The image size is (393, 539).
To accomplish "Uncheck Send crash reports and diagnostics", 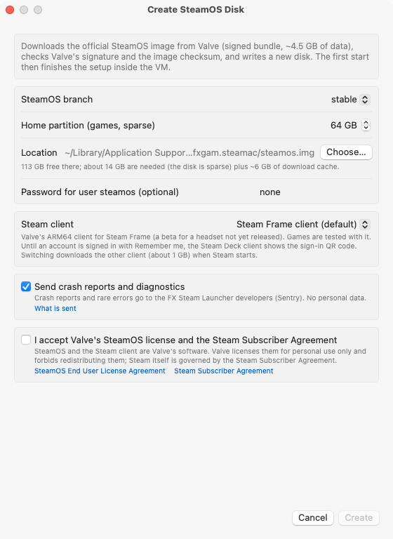I will 26,286.
